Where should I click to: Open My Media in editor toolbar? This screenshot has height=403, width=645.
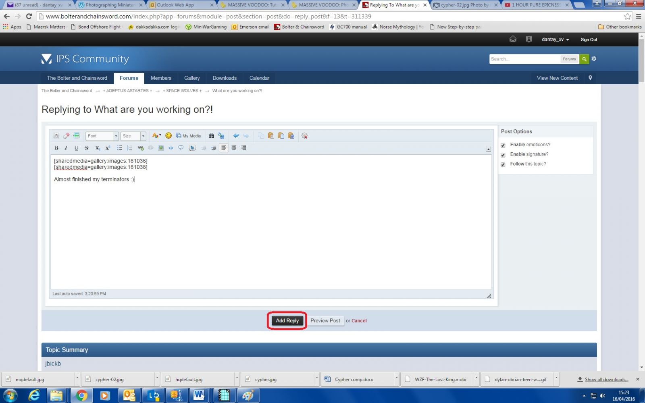click(188, 136)
